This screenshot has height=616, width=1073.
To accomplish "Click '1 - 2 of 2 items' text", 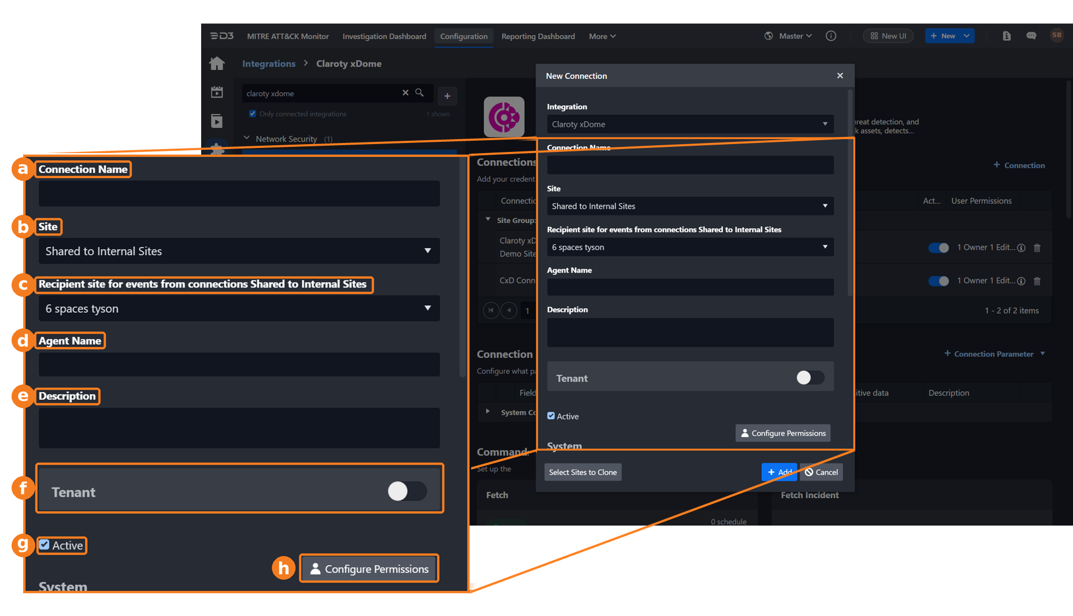I will click(1012, 311).
